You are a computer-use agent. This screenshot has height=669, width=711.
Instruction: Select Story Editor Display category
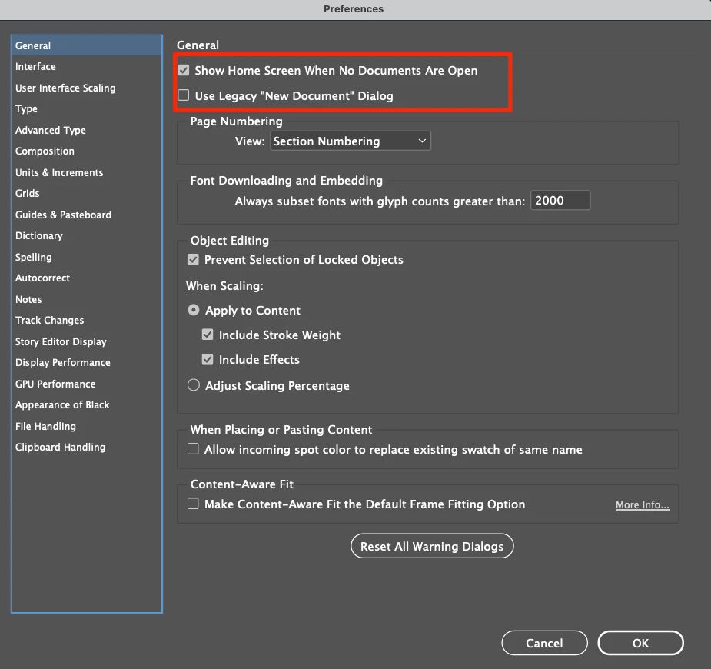[87, 341]
